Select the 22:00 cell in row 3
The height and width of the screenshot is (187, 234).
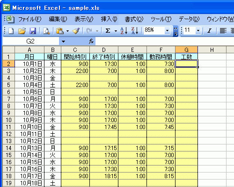coord(75,71)
